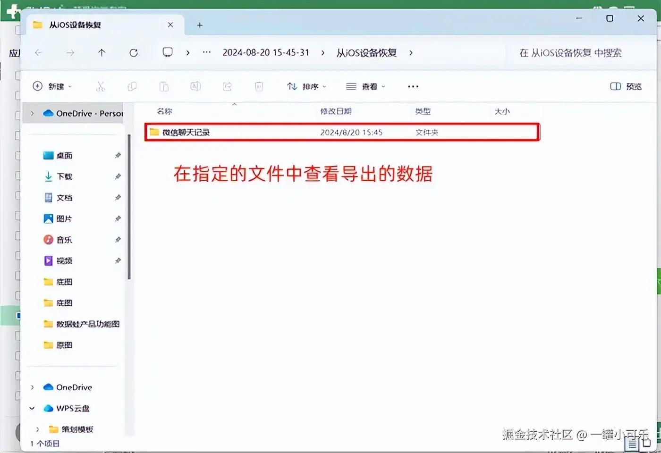Image resolution: width=661 pixels, height=453 pixels.
Task: Go back with the left arrow
Action: [38, 53]
